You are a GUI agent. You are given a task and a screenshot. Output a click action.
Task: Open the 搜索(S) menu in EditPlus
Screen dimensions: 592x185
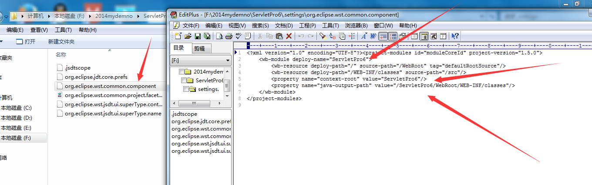(x=260, y=26)
